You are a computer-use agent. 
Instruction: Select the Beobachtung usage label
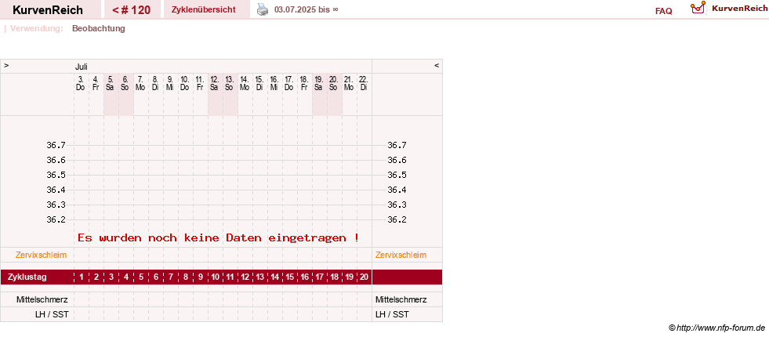(99, 28)
